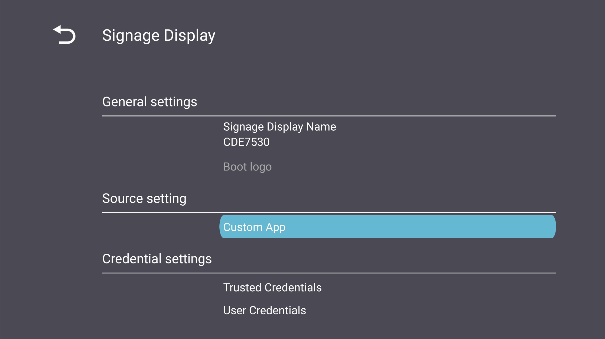This screenshot has height=339, width=605.
Task: Open the highlighted Custom App item
Action: tap(387, 227)
